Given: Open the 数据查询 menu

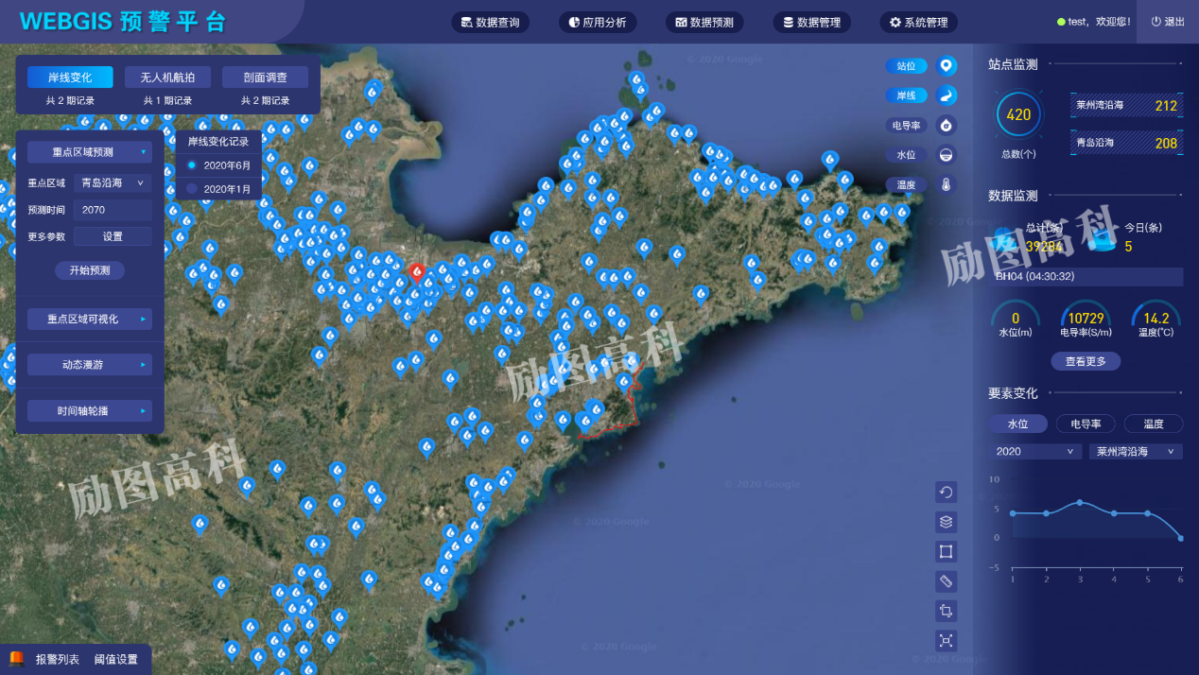Looking at the screenshot, I should (x=490, y=23).
